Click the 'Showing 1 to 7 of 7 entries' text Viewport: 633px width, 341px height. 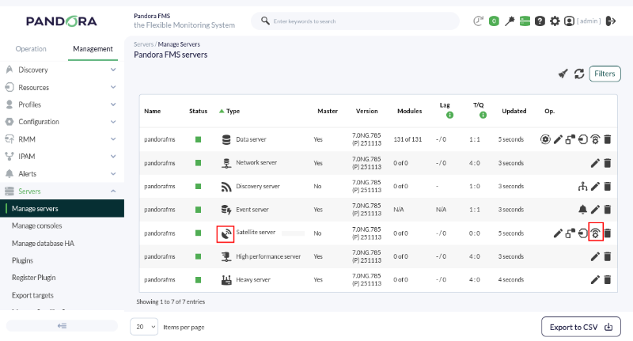(x=170, y=301)
